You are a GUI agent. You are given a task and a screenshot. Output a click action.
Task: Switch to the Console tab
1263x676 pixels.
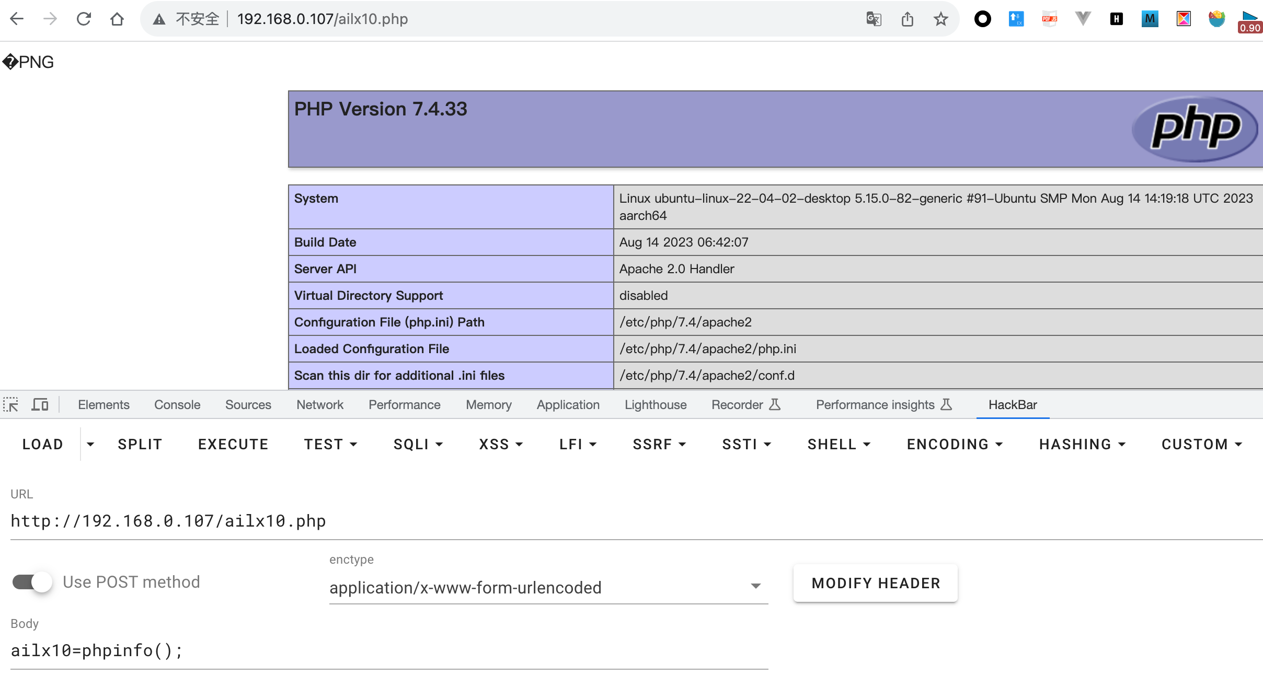click(x=177, y=405)
